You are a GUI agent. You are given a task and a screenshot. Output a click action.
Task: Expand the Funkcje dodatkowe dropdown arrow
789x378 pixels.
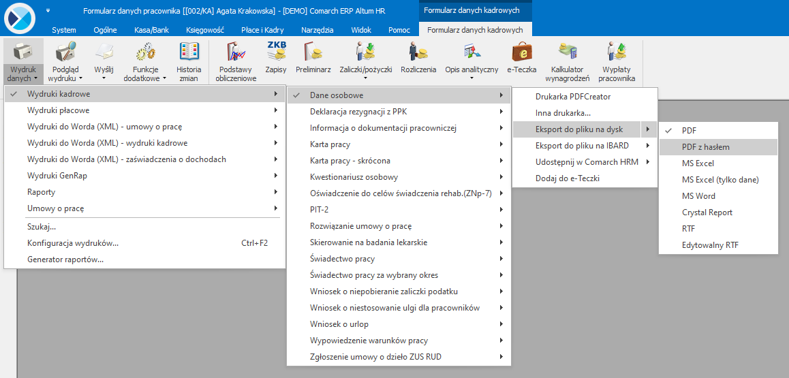pos(164,78)
